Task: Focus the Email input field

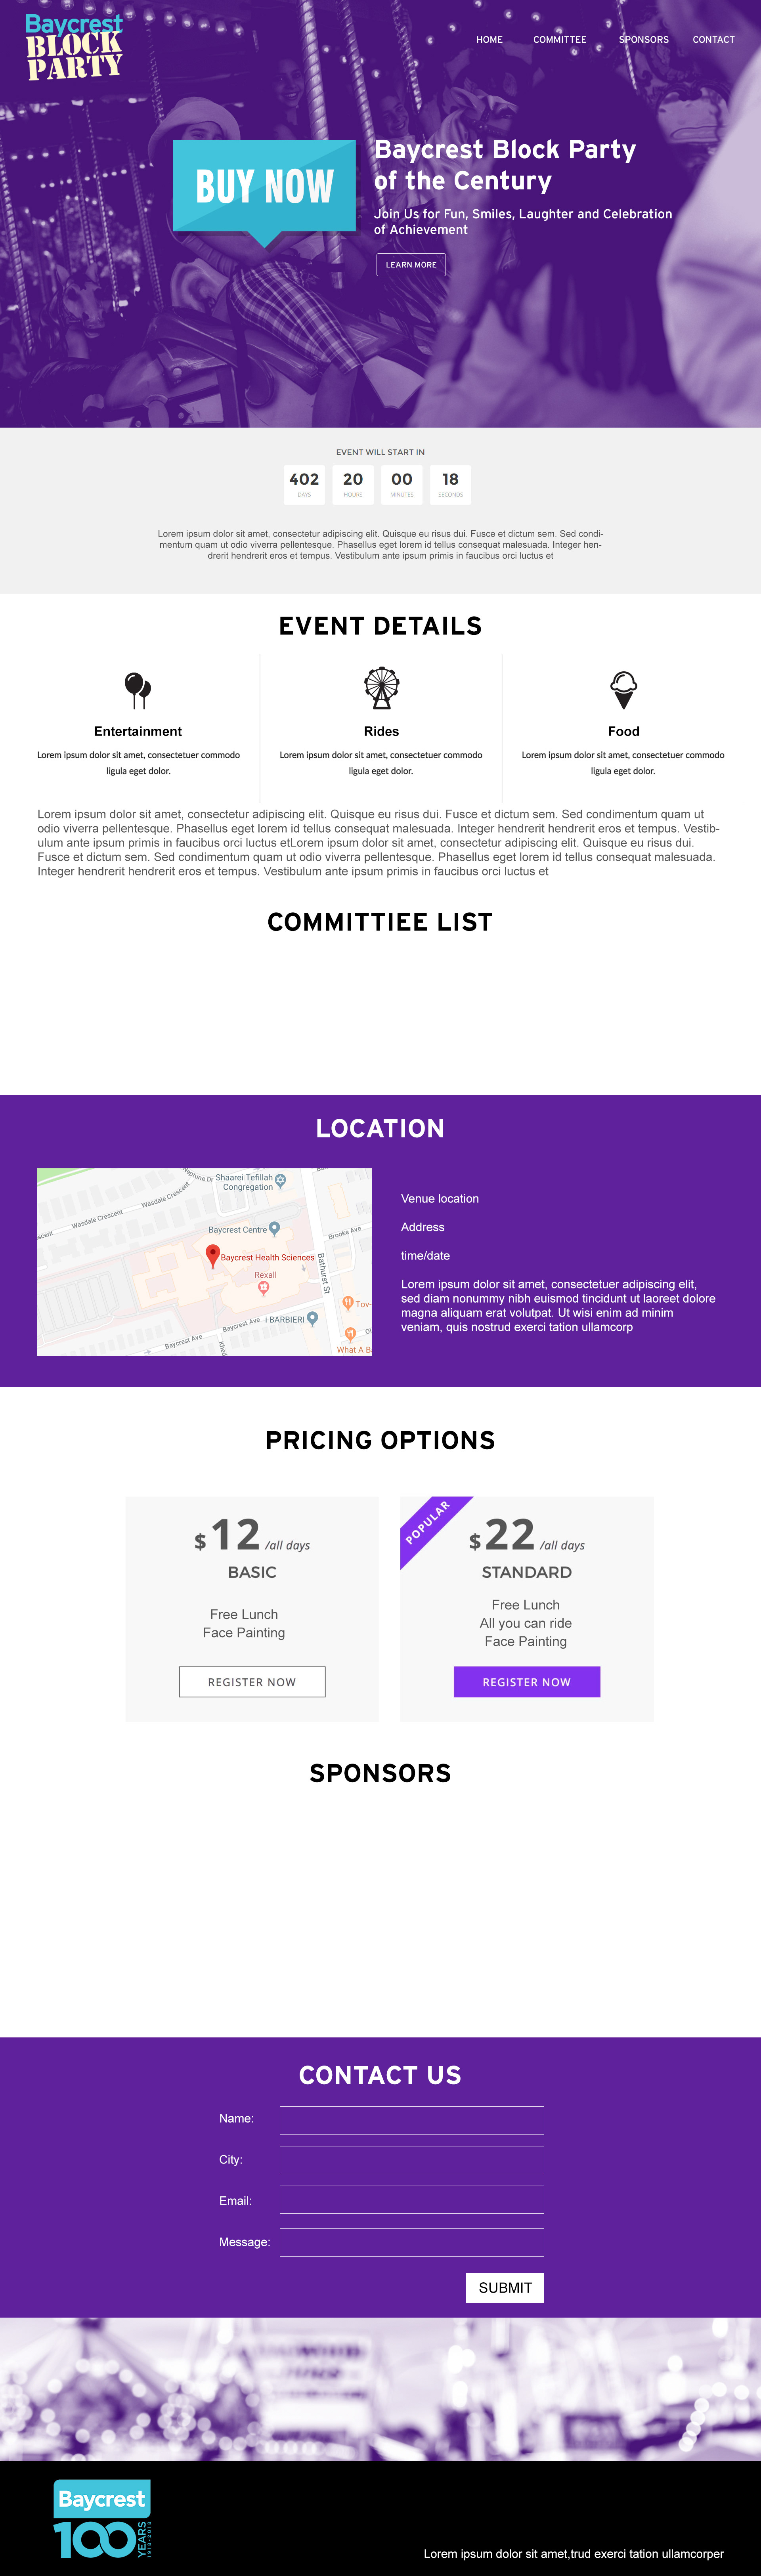Action: [x=412, y=2200]
